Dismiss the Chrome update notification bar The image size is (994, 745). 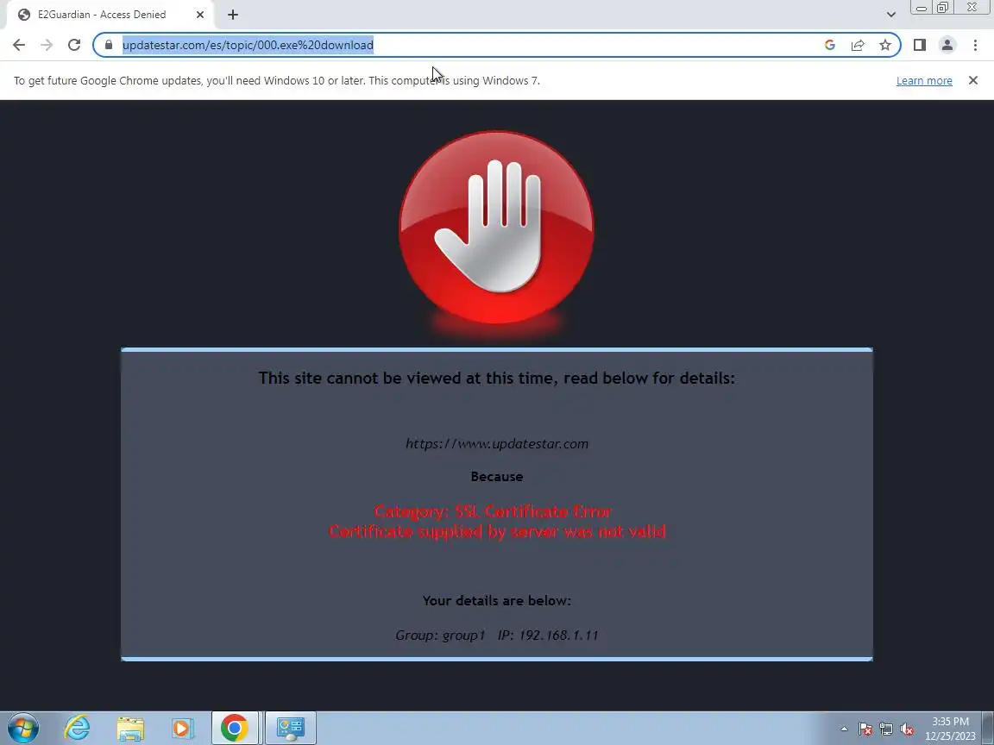click(973, 80)
